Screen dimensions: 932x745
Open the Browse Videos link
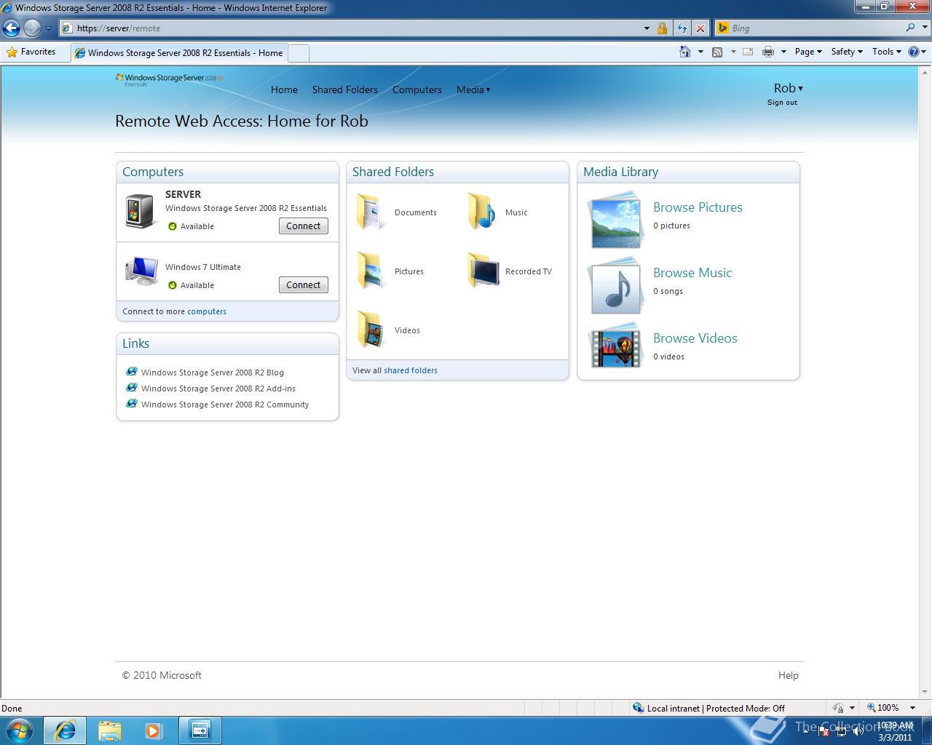coord(695,338)
